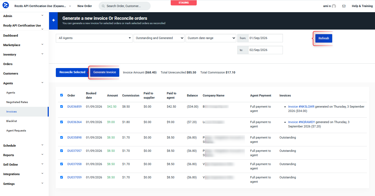Open the user avatar icon
This screenshot has width=375, height=196.
click(334, 6)
